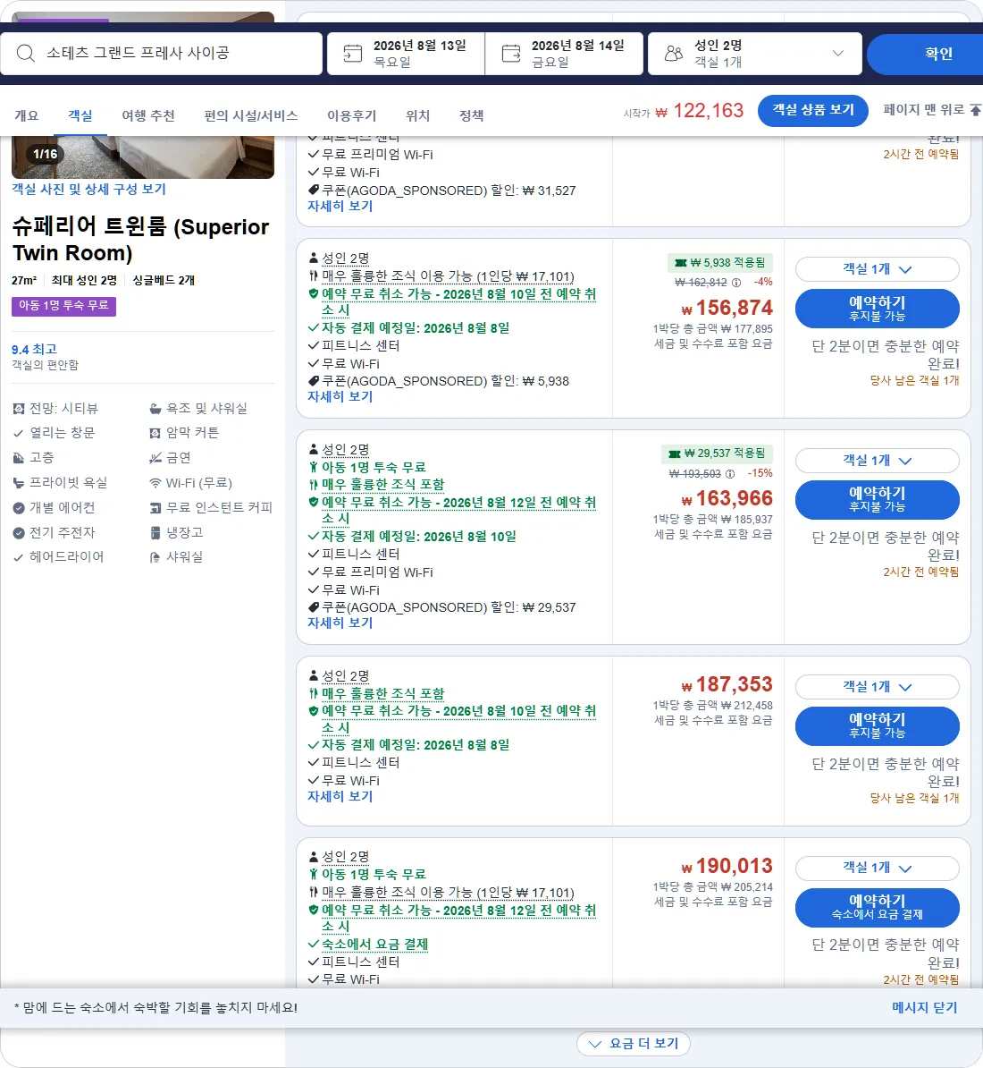Click the hotel name search field

pos(161,53)
